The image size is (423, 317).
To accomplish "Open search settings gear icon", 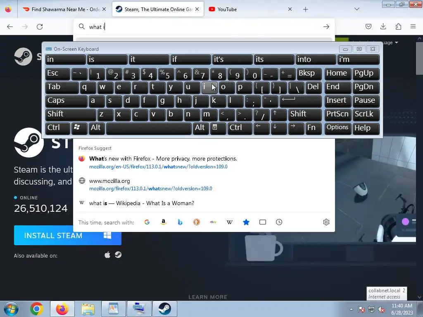I will point(326,222).
